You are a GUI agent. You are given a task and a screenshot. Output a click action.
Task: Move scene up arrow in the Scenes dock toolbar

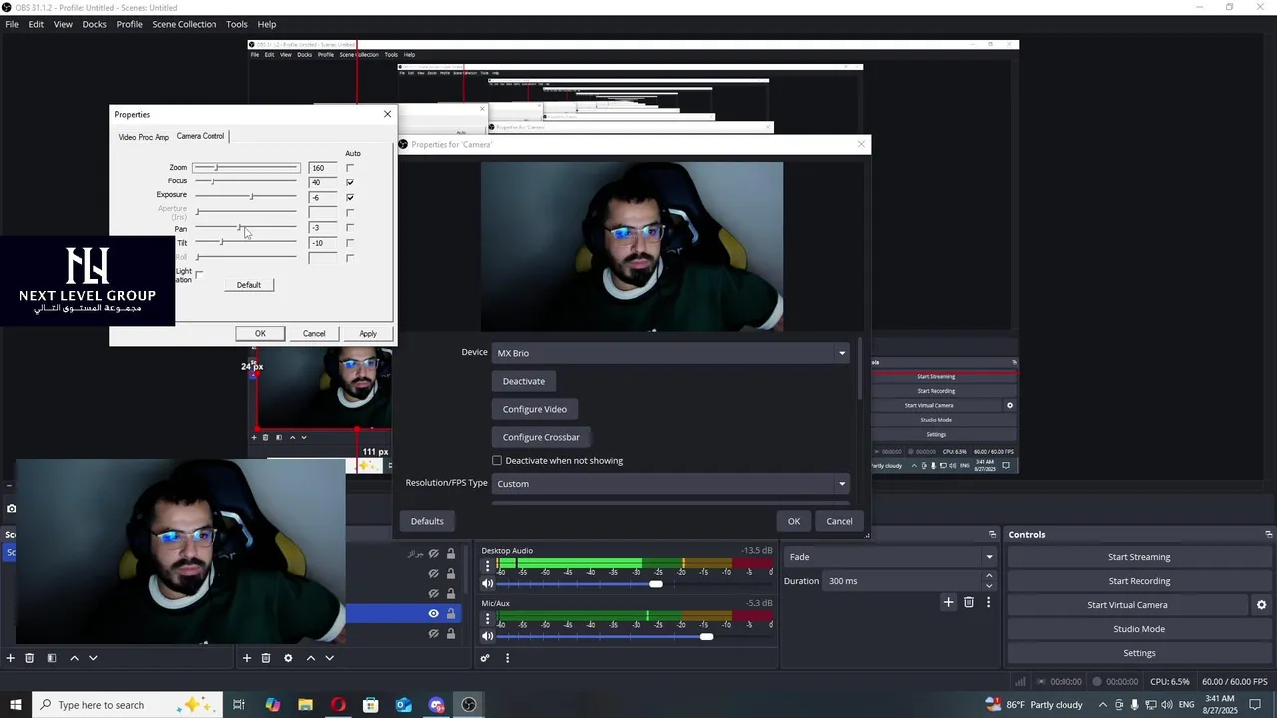tap(74, 658)
